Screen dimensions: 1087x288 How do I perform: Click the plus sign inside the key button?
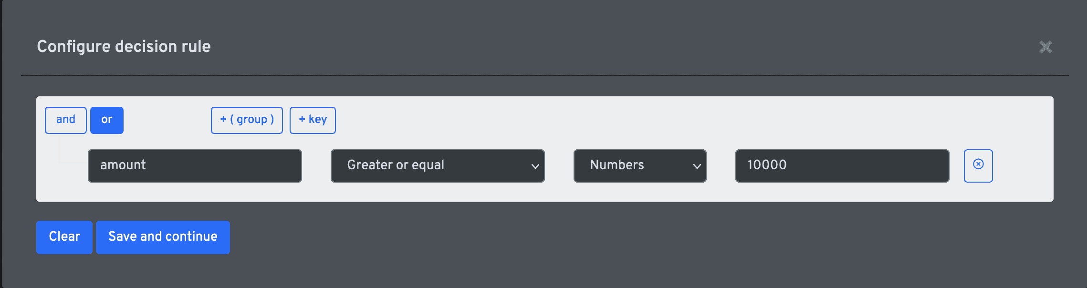pyautogui.click(x=302, y=119)
